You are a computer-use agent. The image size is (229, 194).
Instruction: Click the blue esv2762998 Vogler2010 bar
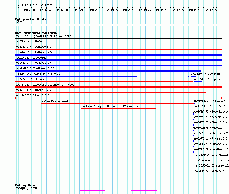tap(118, 66)
